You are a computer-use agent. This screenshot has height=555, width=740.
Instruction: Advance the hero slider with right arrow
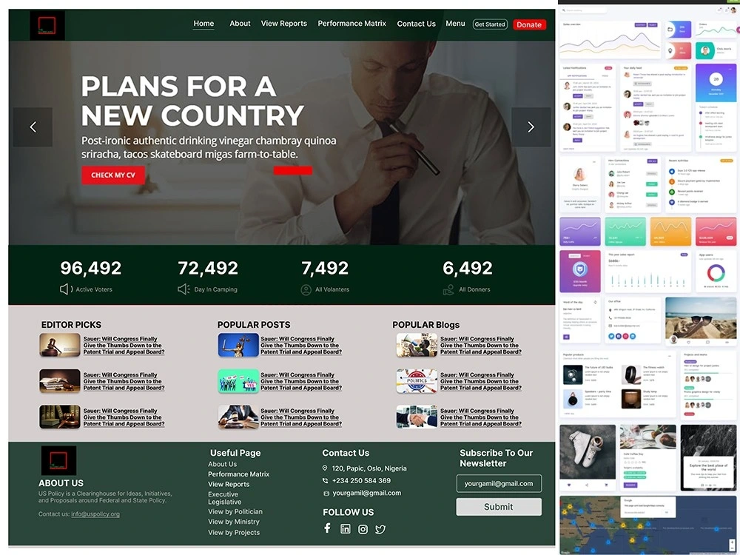pyautogui.click(x=531, y=127)
